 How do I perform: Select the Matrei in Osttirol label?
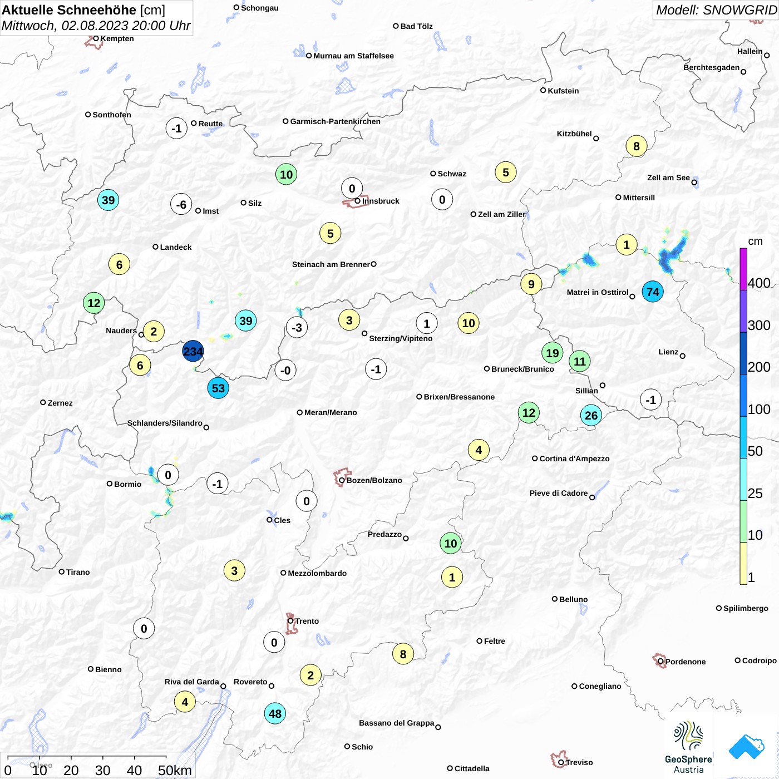pyautogui.click(x=598, y=292)
